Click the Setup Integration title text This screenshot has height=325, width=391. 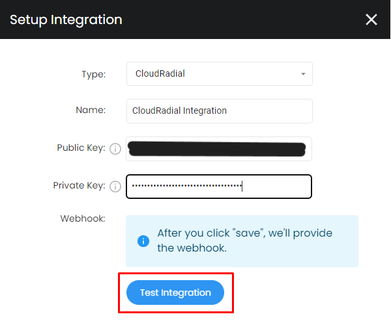coord(66,20)
